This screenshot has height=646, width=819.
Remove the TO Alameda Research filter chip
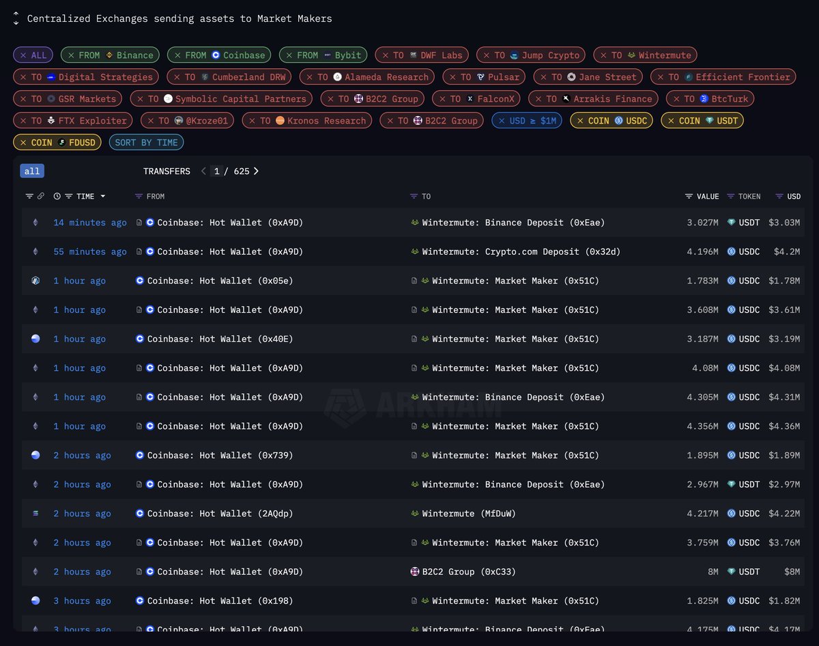pos(309,77)
